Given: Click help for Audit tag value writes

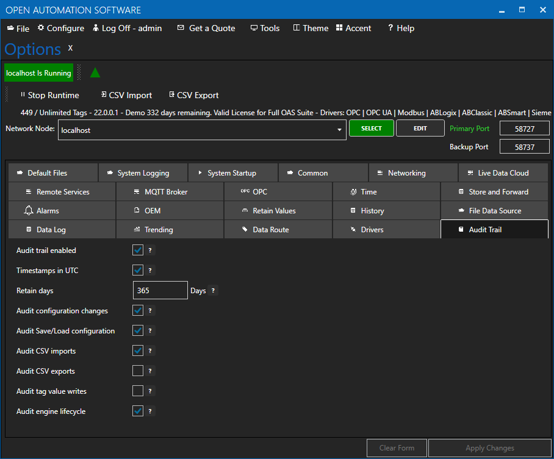Looking at the screenshot, I should pos(150,391).
